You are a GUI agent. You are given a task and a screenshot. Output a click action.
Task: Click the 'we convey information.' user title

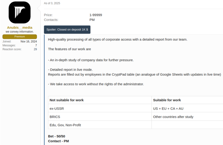pos(20,32)
